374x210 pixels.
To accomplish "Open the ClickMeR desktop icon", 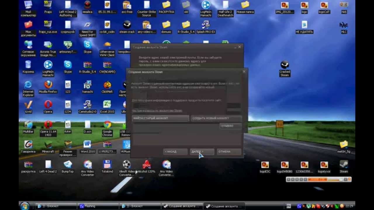I will [107, 87].
